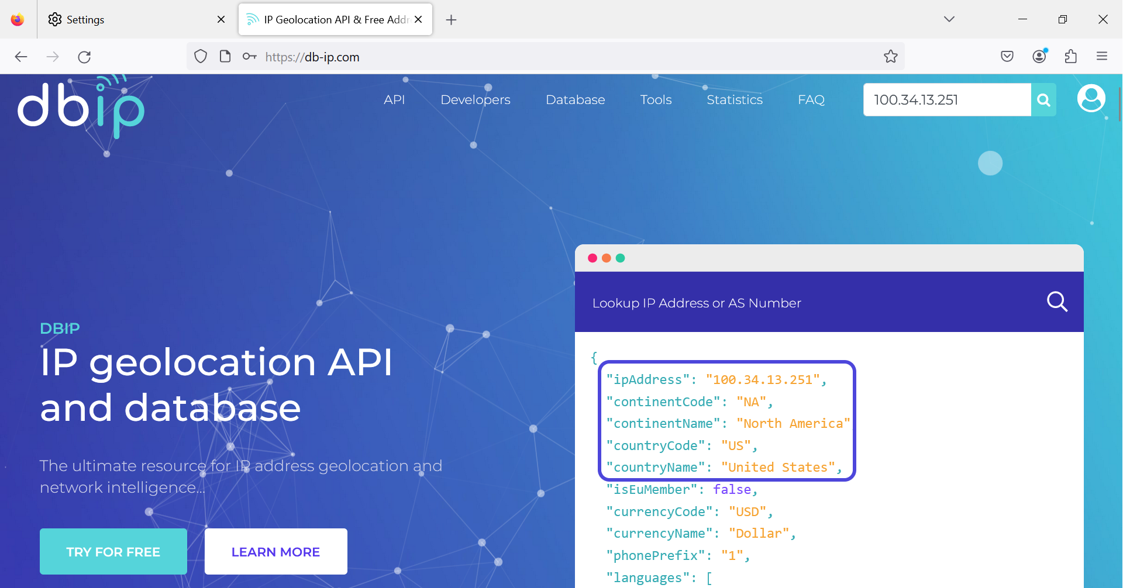
Task: Select the countryName value United States
Action: pos(778,468)
